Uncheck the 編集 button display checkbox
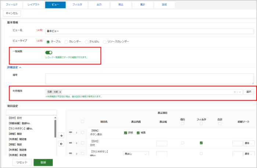Image resolution: width=257 pixels, height=168 pixels. [138, 133]
